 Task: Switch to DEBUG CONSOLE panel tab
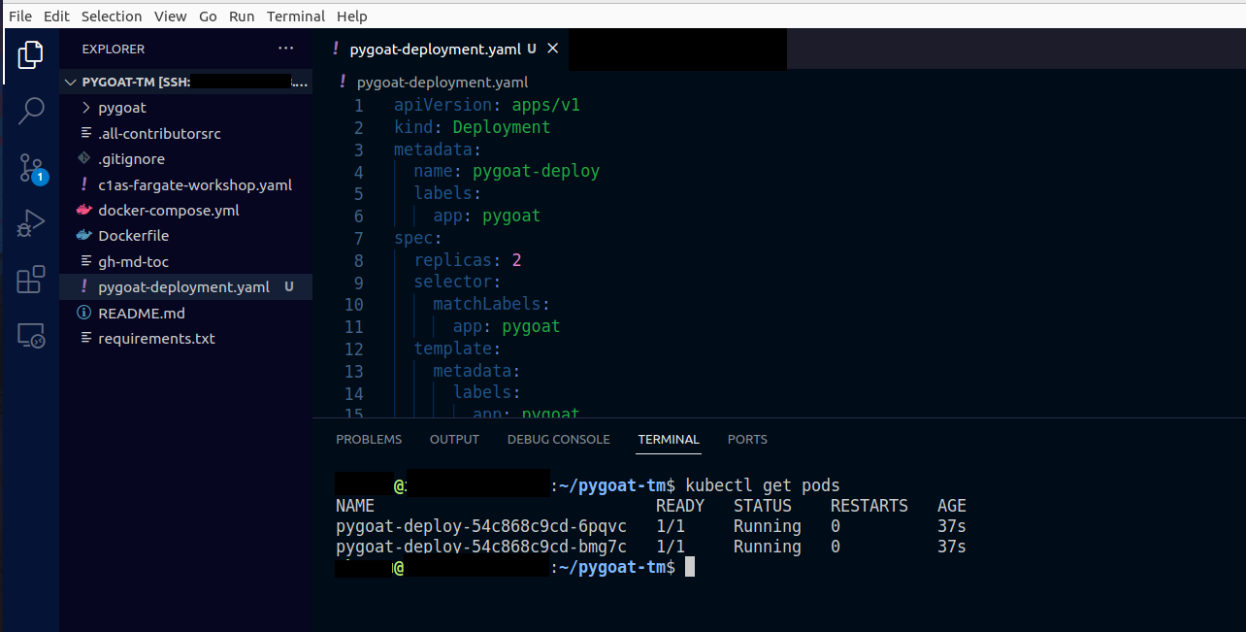559,440
